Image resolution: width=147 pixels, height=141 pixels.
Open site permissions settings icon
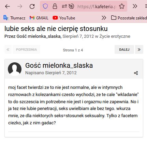point(64,6)
